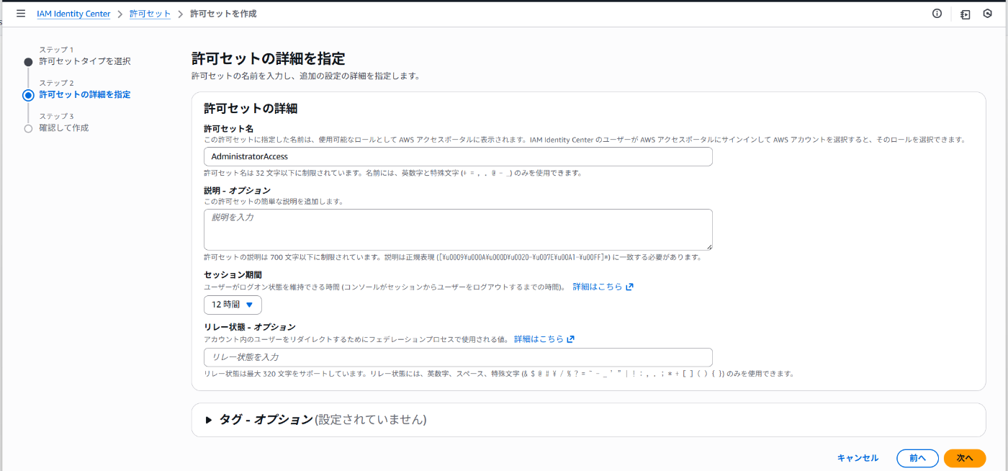The image size is (1008, 471).
Task: Collapse the session duration selector arrow
Action: click(251, 305)
